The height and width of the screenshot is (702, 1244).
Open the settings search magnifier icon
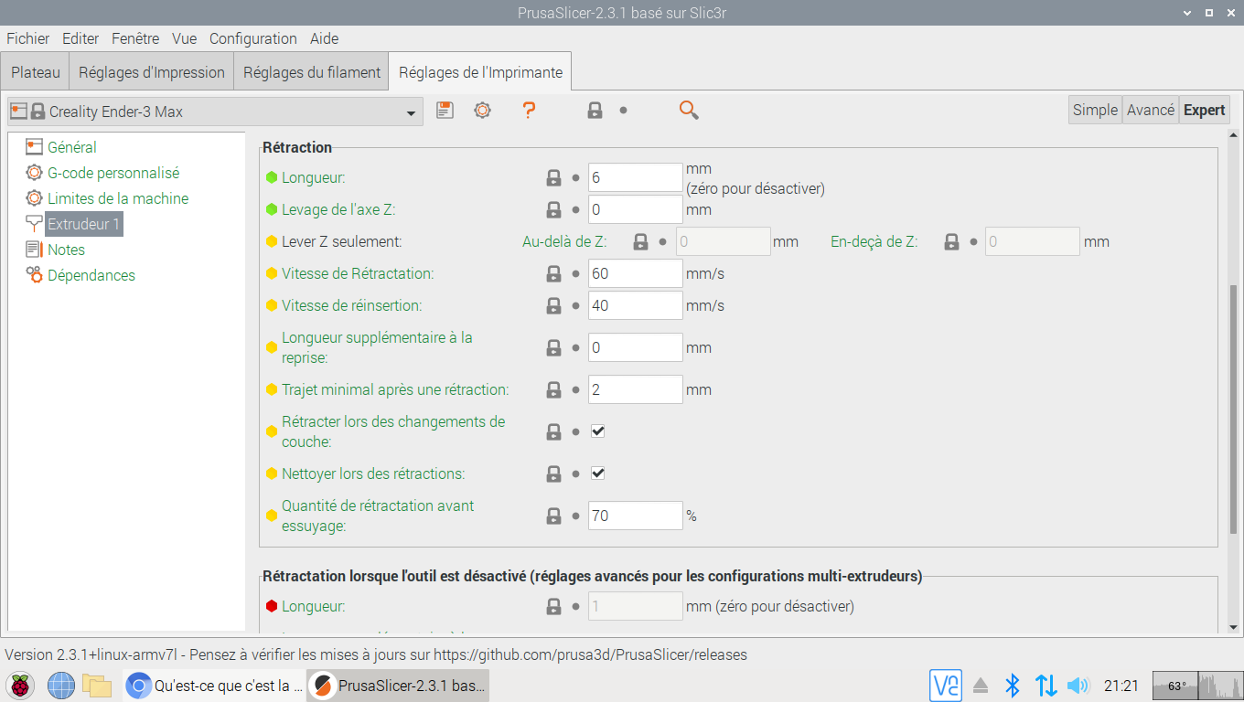(689, 111)
